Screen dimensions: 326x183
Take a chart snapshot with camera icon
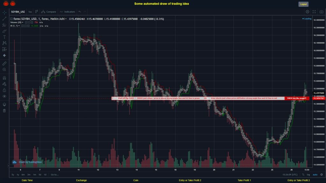click(x=322, y=12)
